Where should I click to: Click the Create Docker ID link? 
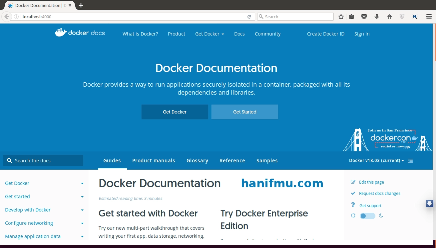click(326, 34)
